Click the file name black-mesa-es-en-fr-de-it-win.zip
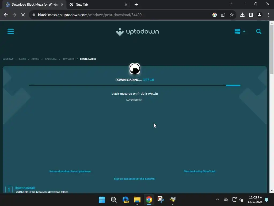The width and height of the screenshot is (274, 206). coord(135,94)
